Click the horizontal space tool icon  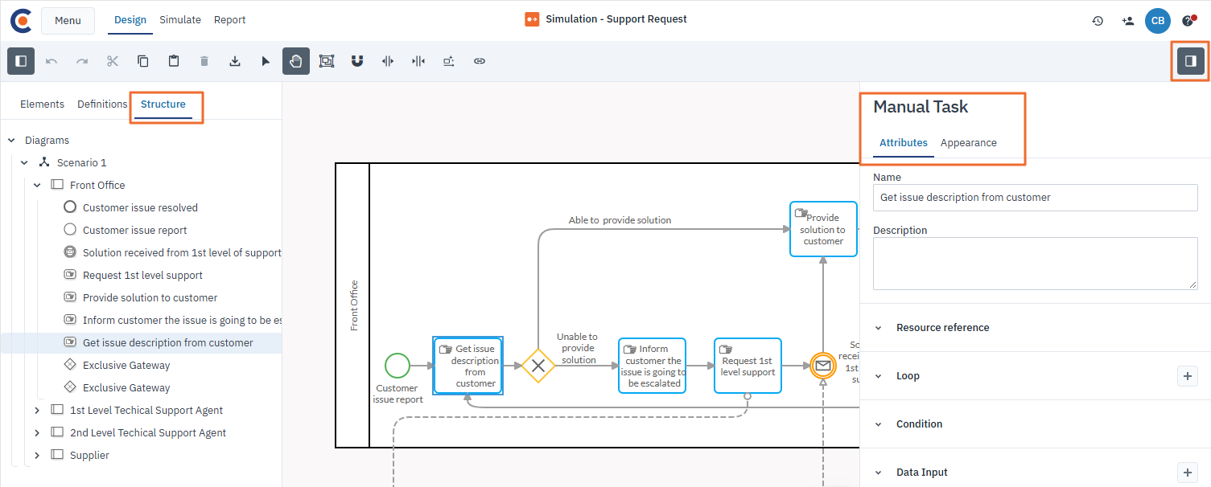(x=388, y=61)
